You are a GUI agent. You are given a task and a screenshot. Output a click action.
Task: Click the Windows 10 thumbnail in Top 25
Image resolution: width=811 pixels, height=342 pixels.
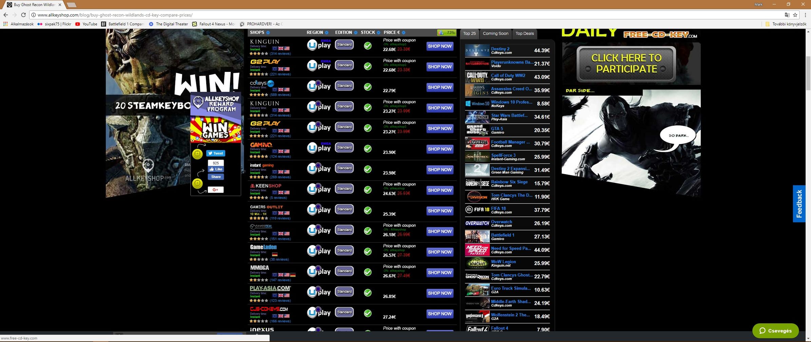(477, 104)
